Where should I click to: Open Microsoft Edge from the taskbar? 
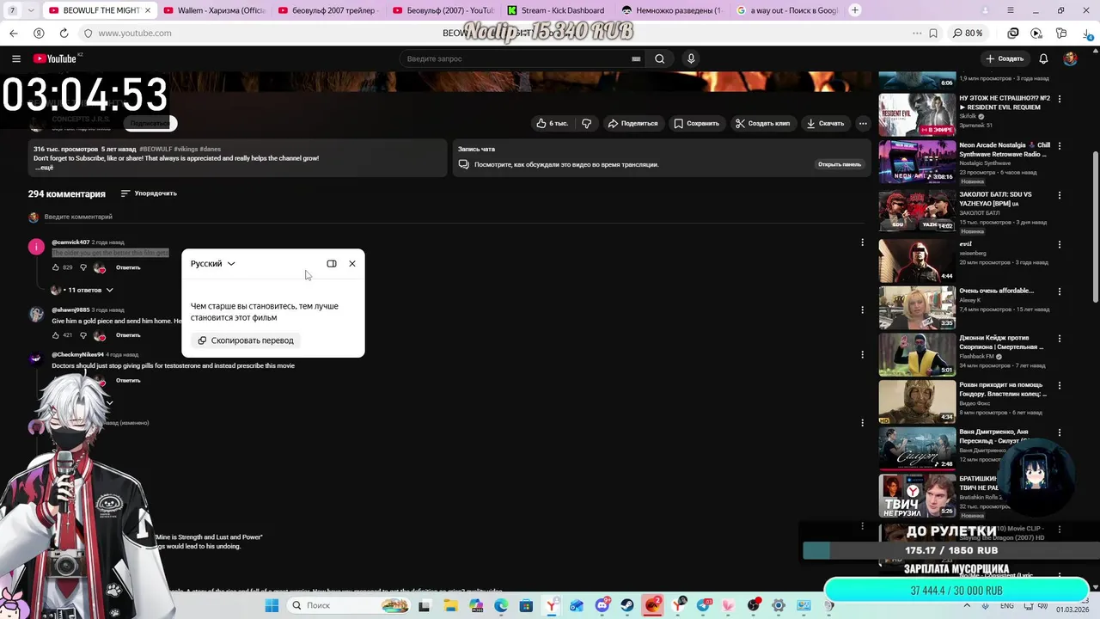pos(500,605)
